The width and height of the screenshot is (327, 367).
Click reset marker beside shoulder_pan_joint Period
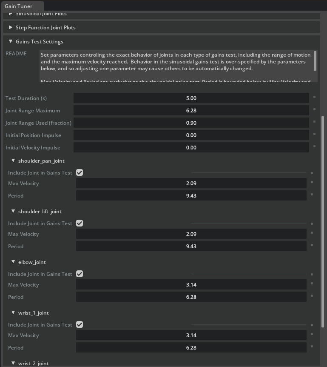pos(312,195)
